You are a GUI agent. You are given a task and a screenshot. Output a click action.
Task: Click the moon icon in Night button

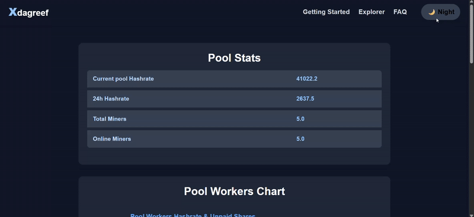coord(432,12)
